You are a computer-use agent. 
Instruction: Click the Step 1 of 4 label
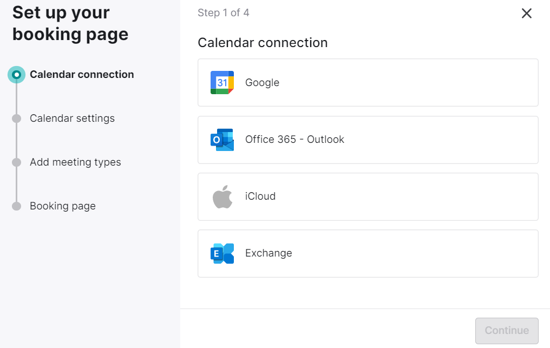[224, 12]
